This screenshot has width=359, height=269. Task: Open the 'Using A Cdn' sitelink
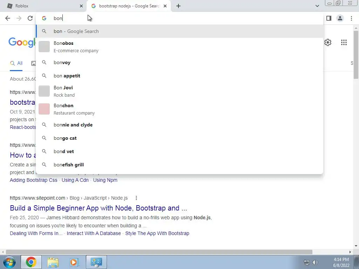pyautogui.click(x=75, y=180)
